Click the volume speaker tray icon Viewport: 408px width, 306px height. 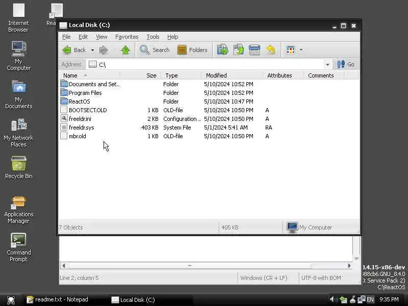coord(334,299)
